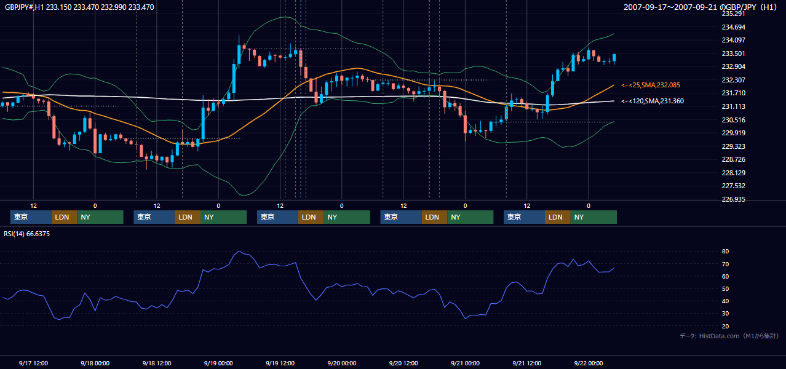Screen dimensions: 786x369
Task: Click the 9/20 12:00 time axis label
Action: (x=403, y=363)
